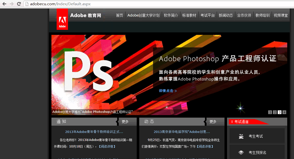This screenshot has width=294, height=159.
Task: Click the Photoshop banner image
Action: point(169,75)
